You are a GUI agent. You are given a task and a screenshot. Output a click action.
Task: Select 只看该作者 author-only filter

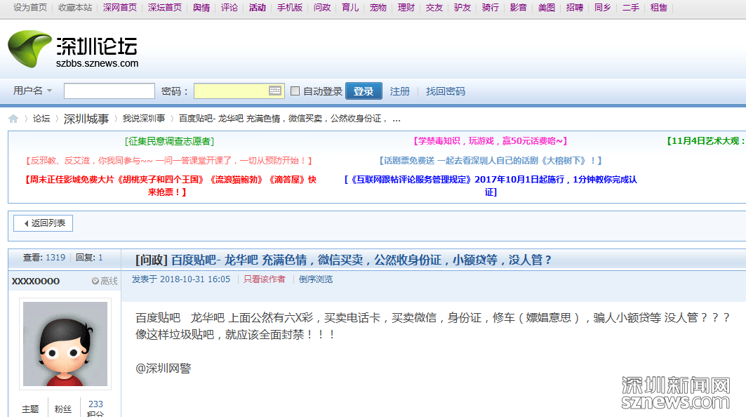coord(265,279)
